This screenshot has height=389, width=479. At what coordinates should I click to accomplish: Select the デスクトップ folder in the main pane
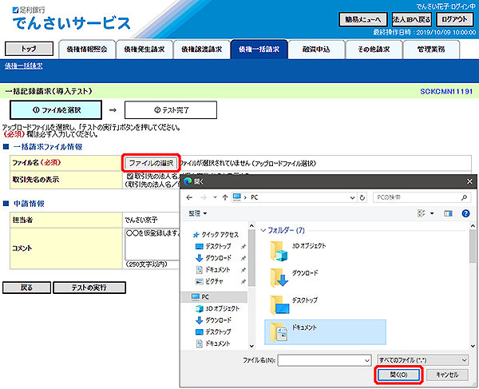tap(279, 304)
